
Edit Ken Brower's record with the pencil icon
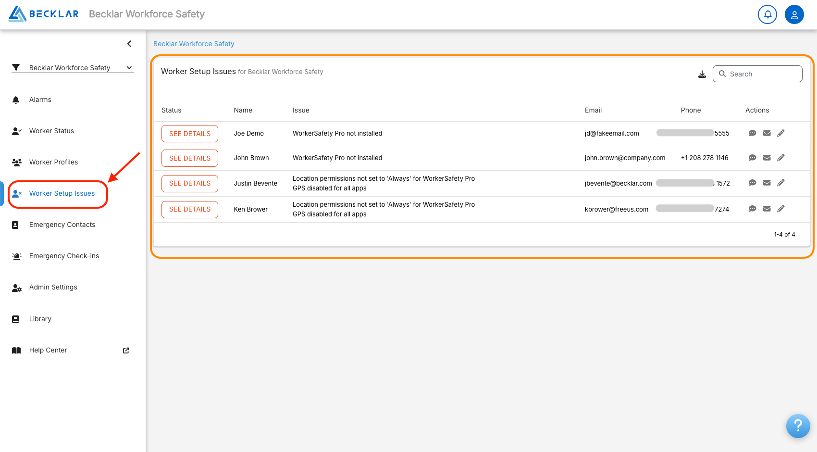[781, 208]
